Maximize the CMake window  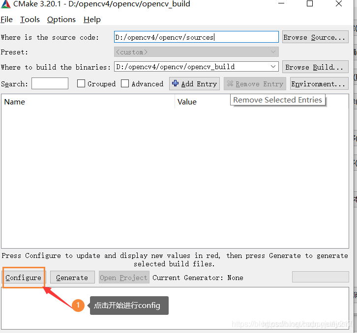click(310, 3)
